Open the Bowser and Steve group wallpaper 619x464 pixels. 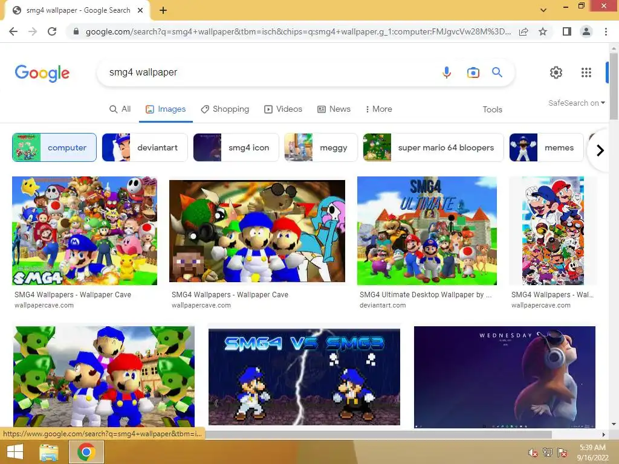(257, 231)
